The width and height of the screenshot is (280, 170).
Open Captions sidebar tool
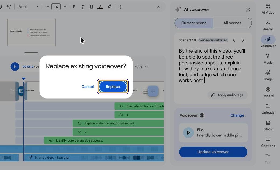(268, 142)
